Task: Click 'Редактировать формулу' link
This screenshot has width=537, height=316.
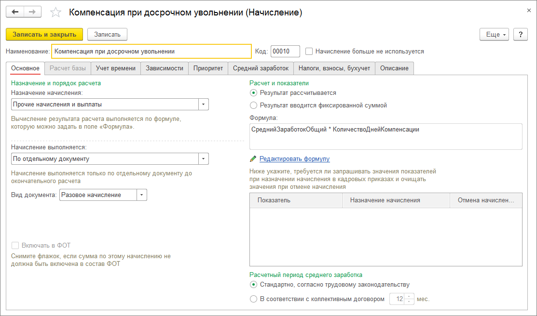Action: (294, 159)
